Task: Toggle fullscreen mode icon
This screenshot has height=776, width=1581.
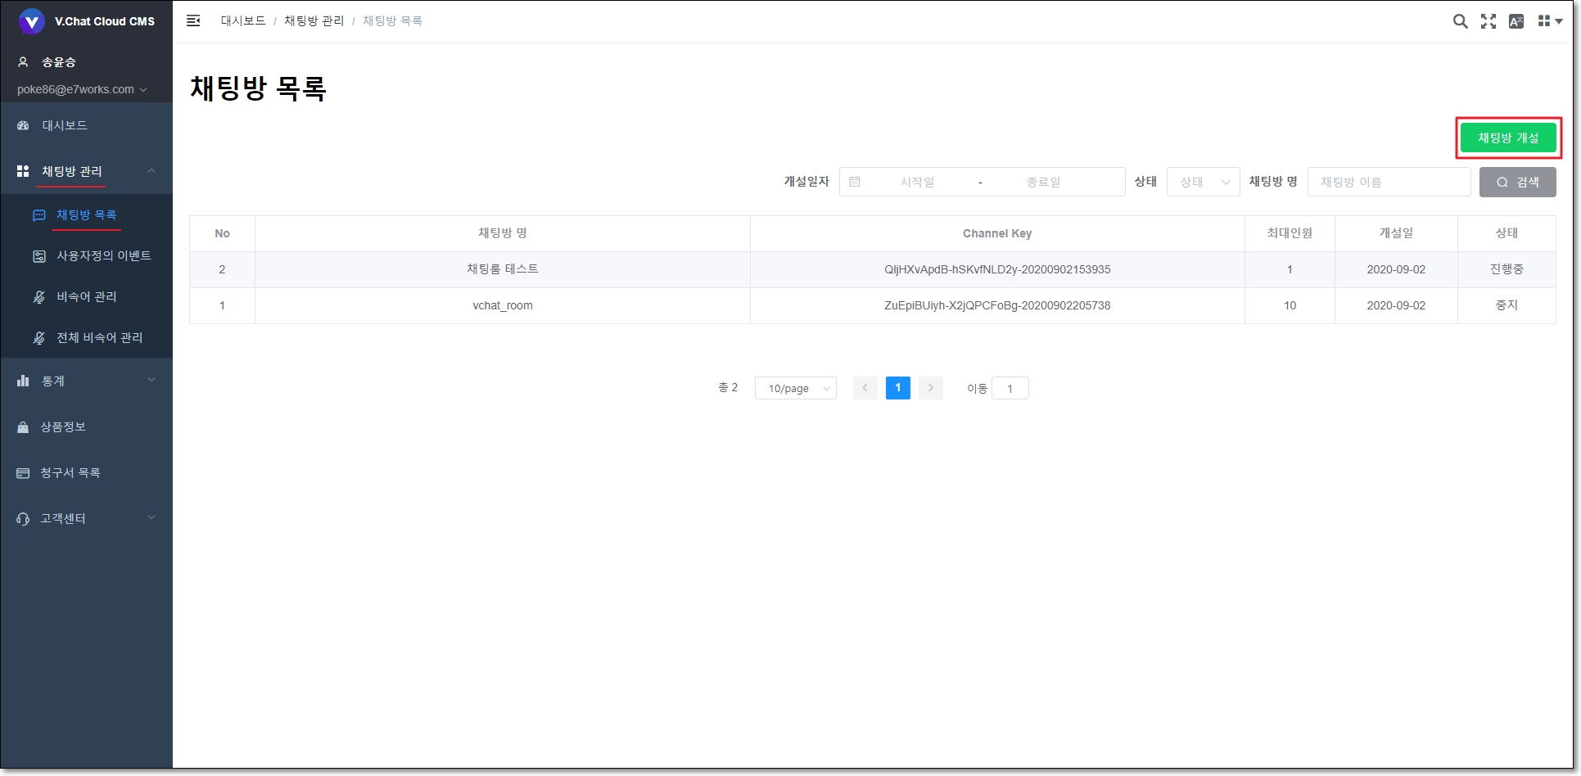Action: click(x=1488, y=21)
